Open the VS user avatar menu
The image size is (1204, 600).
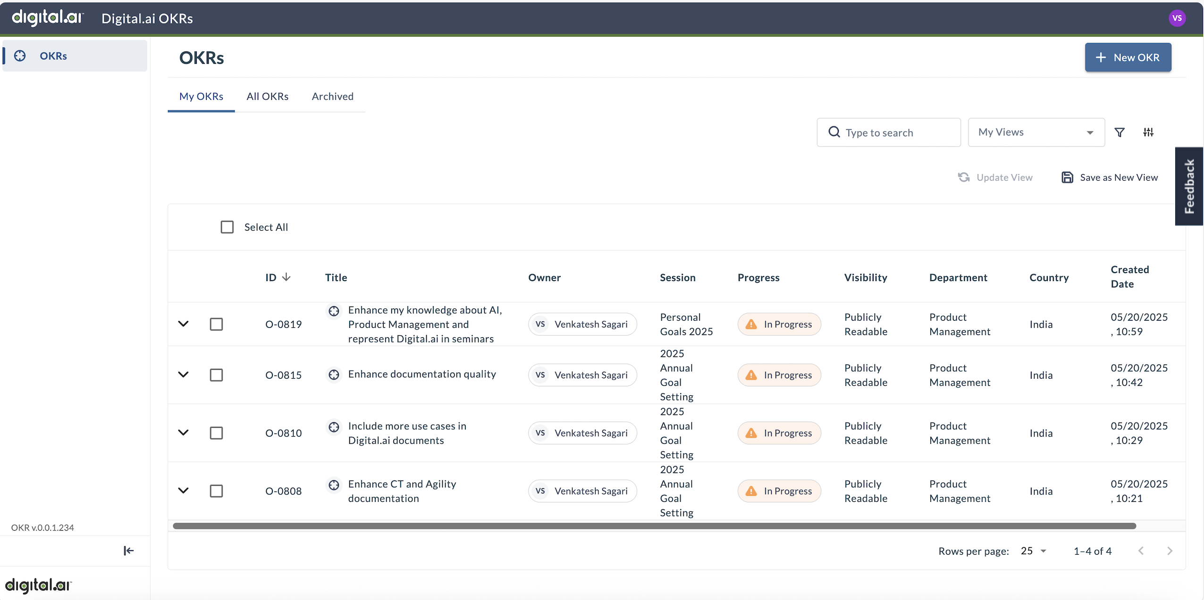pos(1177,18)
